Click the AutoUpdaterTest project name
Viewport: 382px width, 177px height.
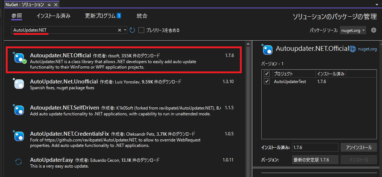pyautogui.click(x=290, y=82)
